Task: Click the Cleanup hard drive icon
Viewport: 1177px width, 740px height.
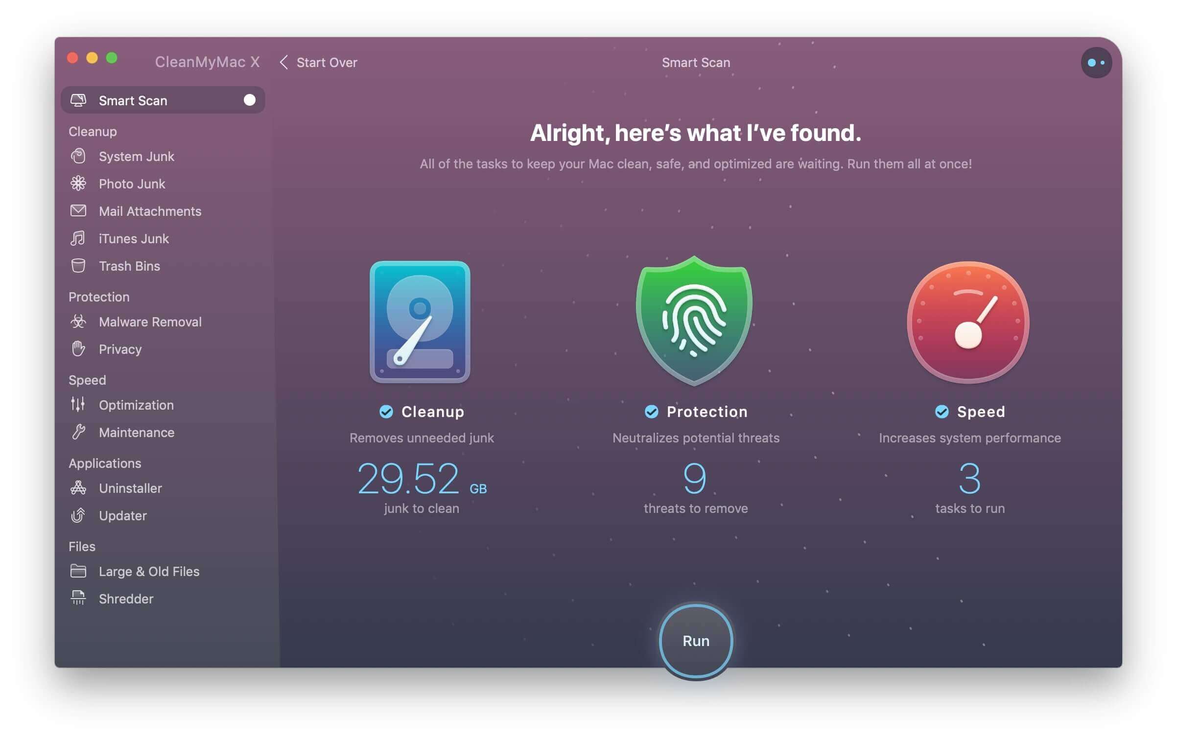Action: [x=420, y=322]
